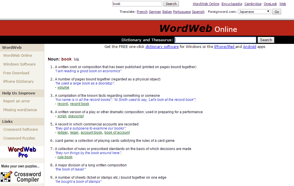Open the Web link at top right
294x186 pixels.
pos(283,4)
